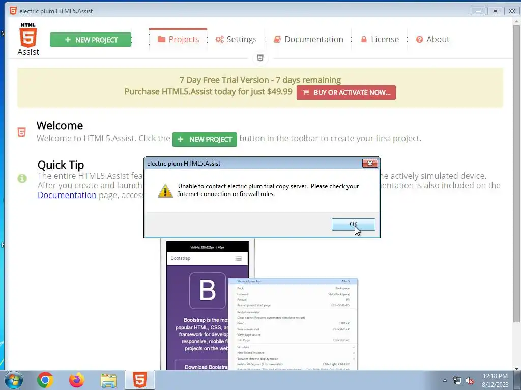Go to the License tab
The width and height of the screenshot is (521, 390).
click(x=380, y=39)
